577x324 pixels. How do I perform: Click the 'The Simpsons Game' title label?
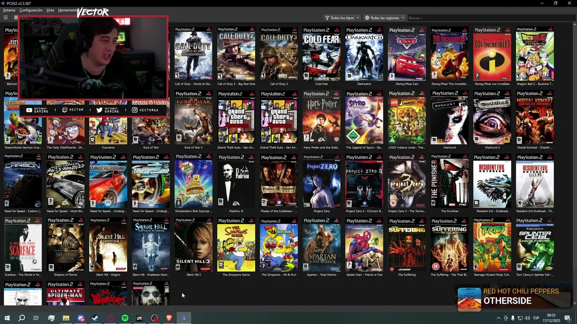pos(236,274)
